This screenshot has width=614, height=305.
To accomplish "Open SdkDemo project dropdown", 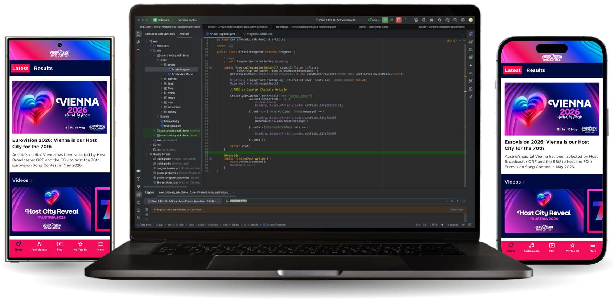I will coord(163,20).
